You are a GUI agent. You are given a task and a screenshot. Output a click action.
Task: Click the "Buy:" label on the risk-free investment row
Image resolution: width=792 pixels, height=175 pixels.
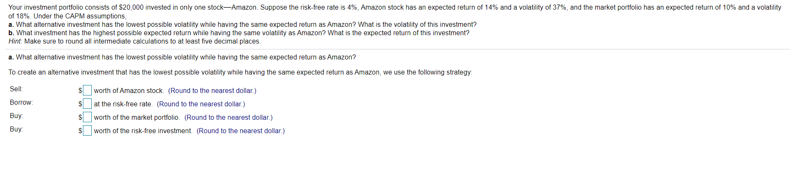16,129
